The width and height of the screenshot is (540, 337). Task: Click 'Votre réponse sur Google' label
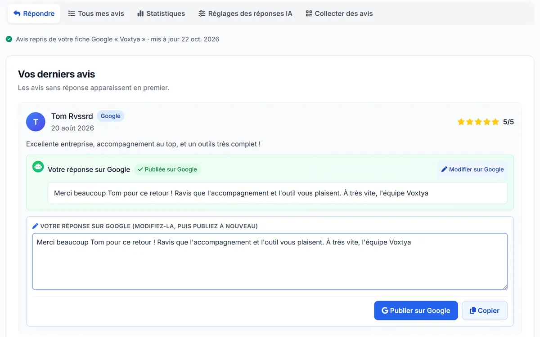[x=89, y=169]
